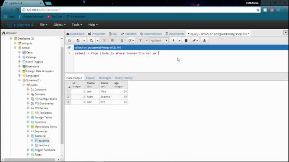
Task: Collapse the Tables (2) node
Action: pyautogui.click(x=28, y=136)
